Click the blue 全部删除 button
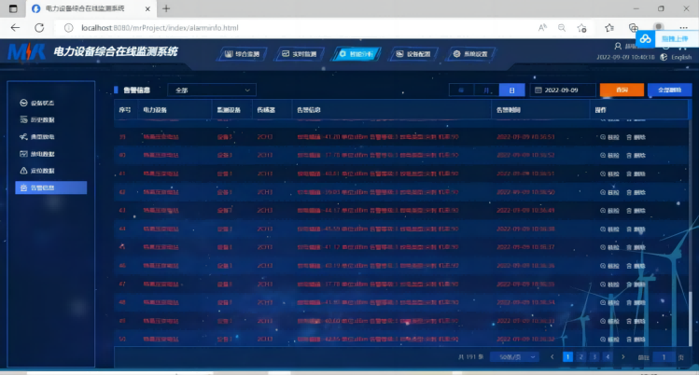 [669, 90]
